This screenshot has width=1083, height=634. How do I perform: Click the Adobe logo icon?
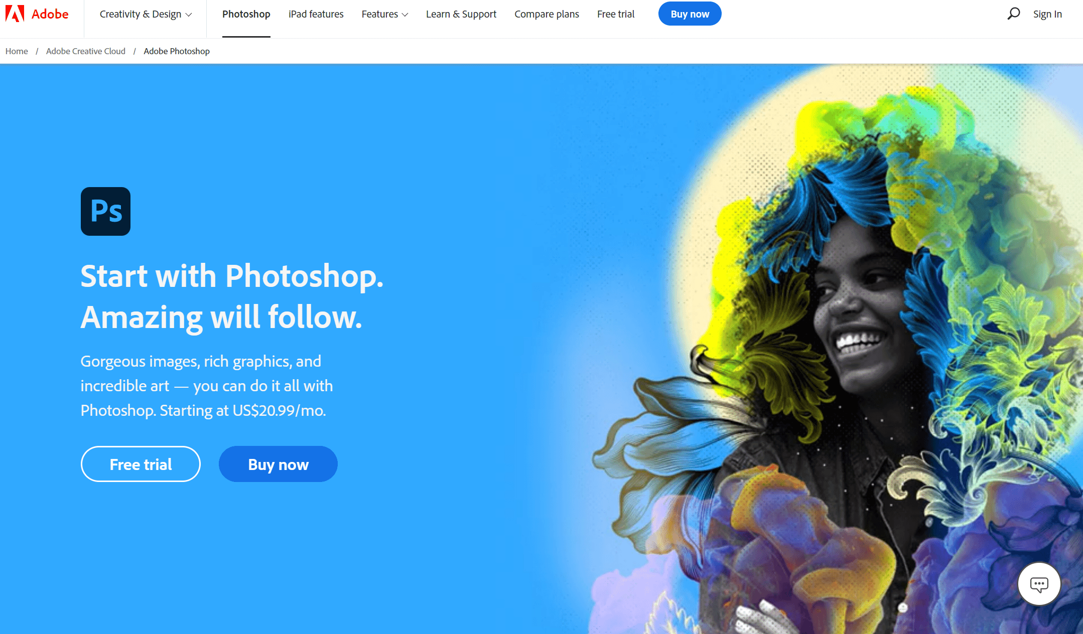15,14
